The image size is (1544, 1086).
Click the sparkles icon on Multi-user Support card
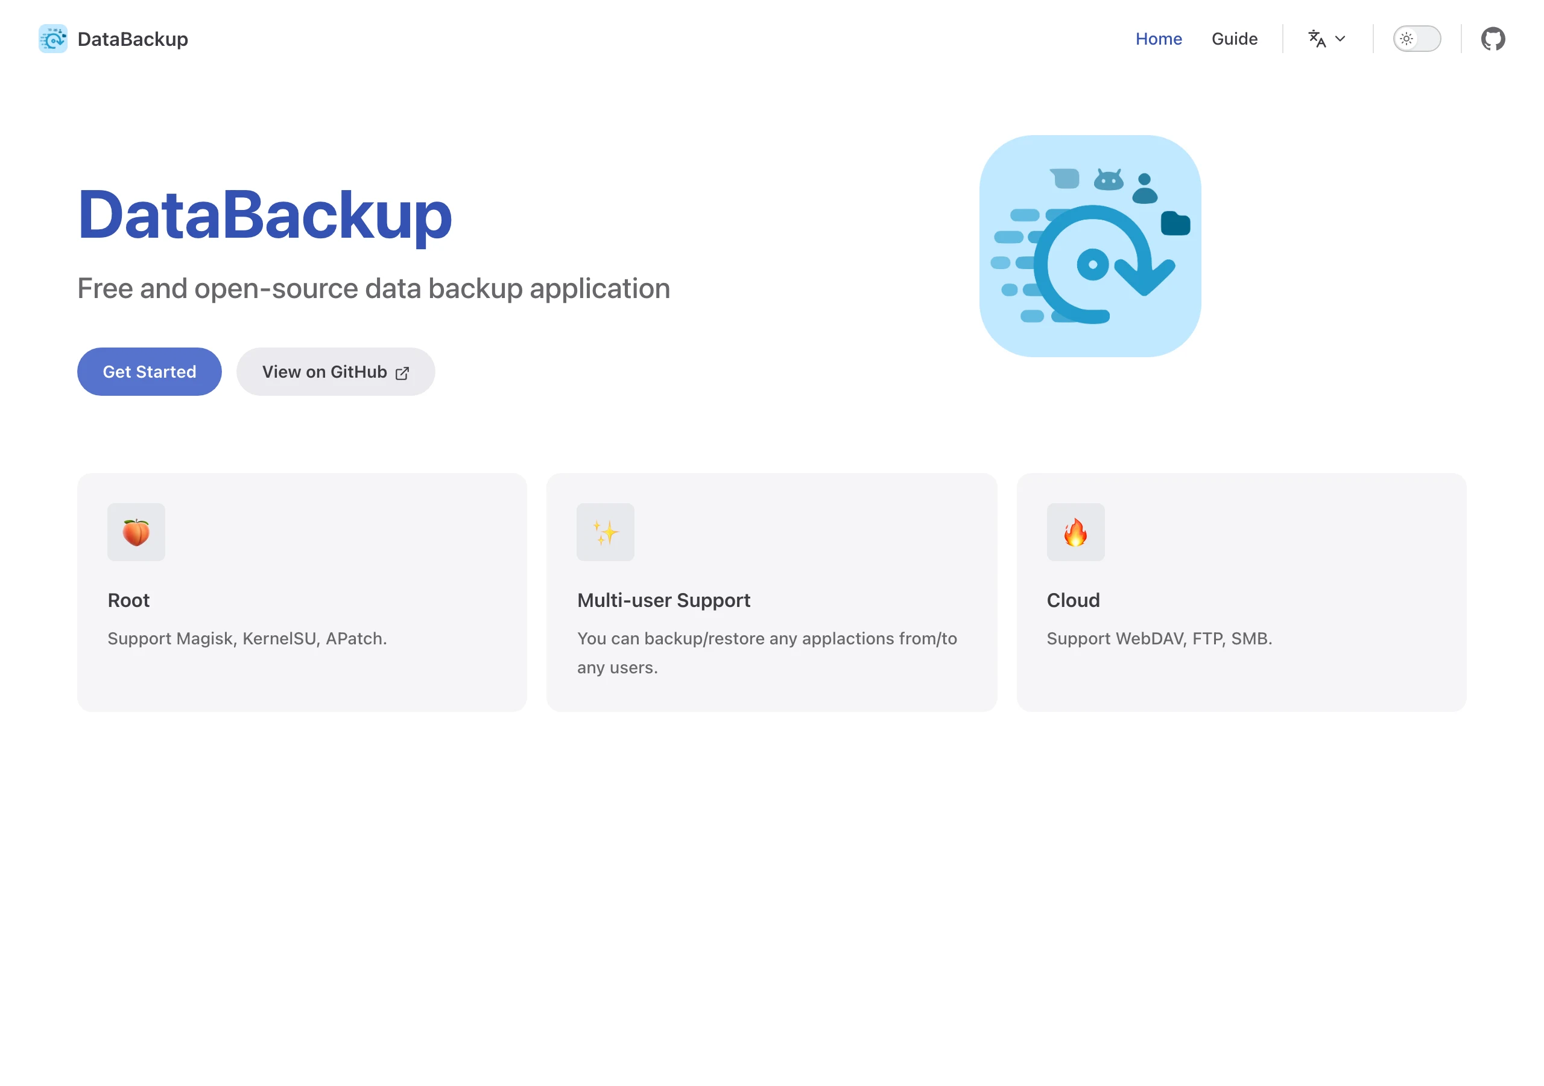click(605, 532)
